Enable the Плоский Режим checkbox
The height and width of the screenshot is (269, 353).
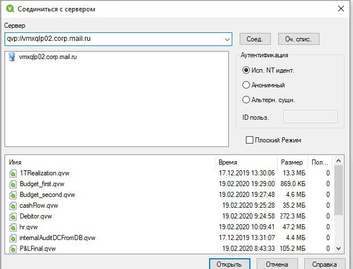[249, 140]
